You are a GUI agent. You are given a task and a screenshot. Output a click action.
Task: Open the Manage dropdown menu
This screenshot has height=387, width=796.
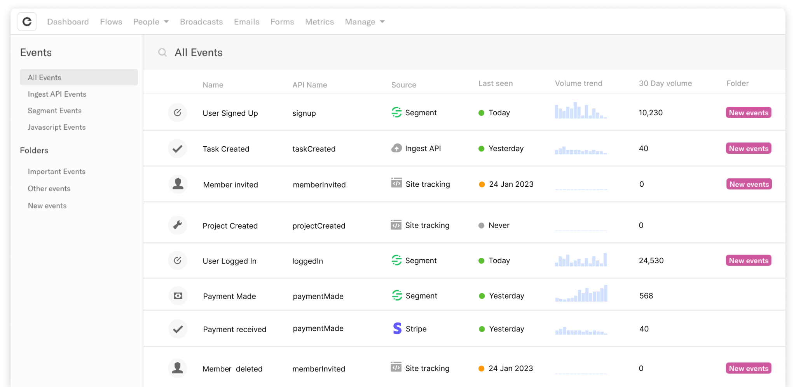pyautogui.click(x=365, y=22)
